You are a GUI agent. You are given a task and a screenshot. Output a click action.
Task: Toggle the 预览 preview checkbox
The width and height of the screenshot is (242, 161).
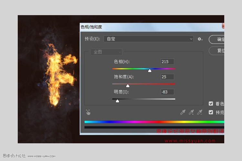(x=211, y=112)
